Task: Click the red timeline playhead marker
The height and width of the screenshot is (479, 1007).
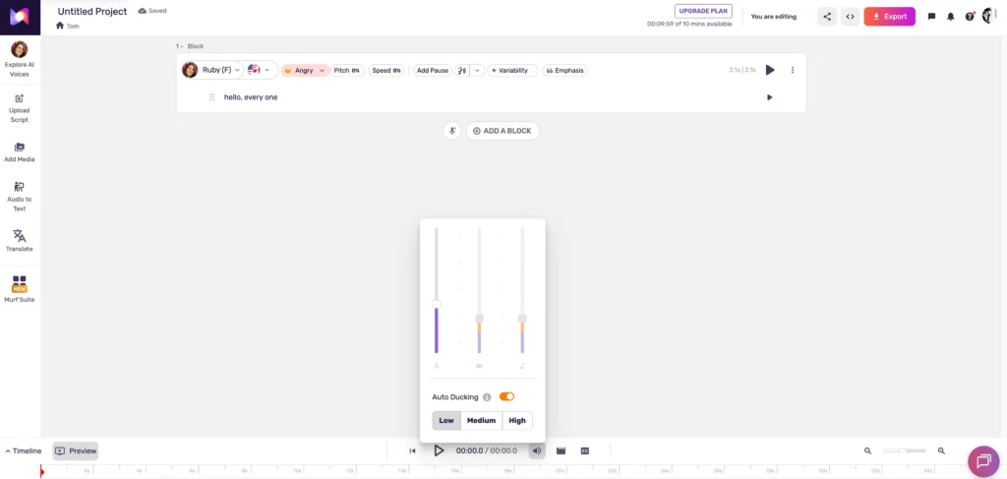Action: (41, 472)
